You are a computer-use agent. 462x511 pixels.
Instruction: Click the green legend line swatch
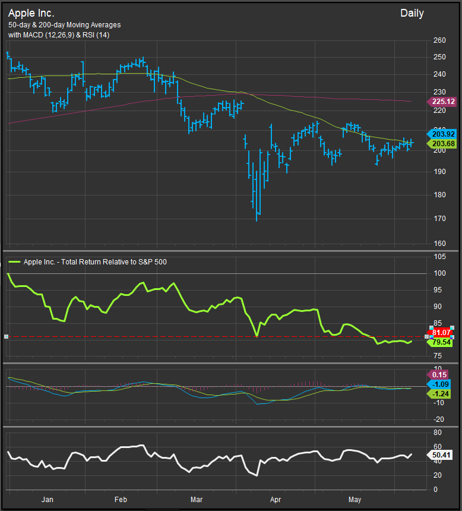pos(15,262)
